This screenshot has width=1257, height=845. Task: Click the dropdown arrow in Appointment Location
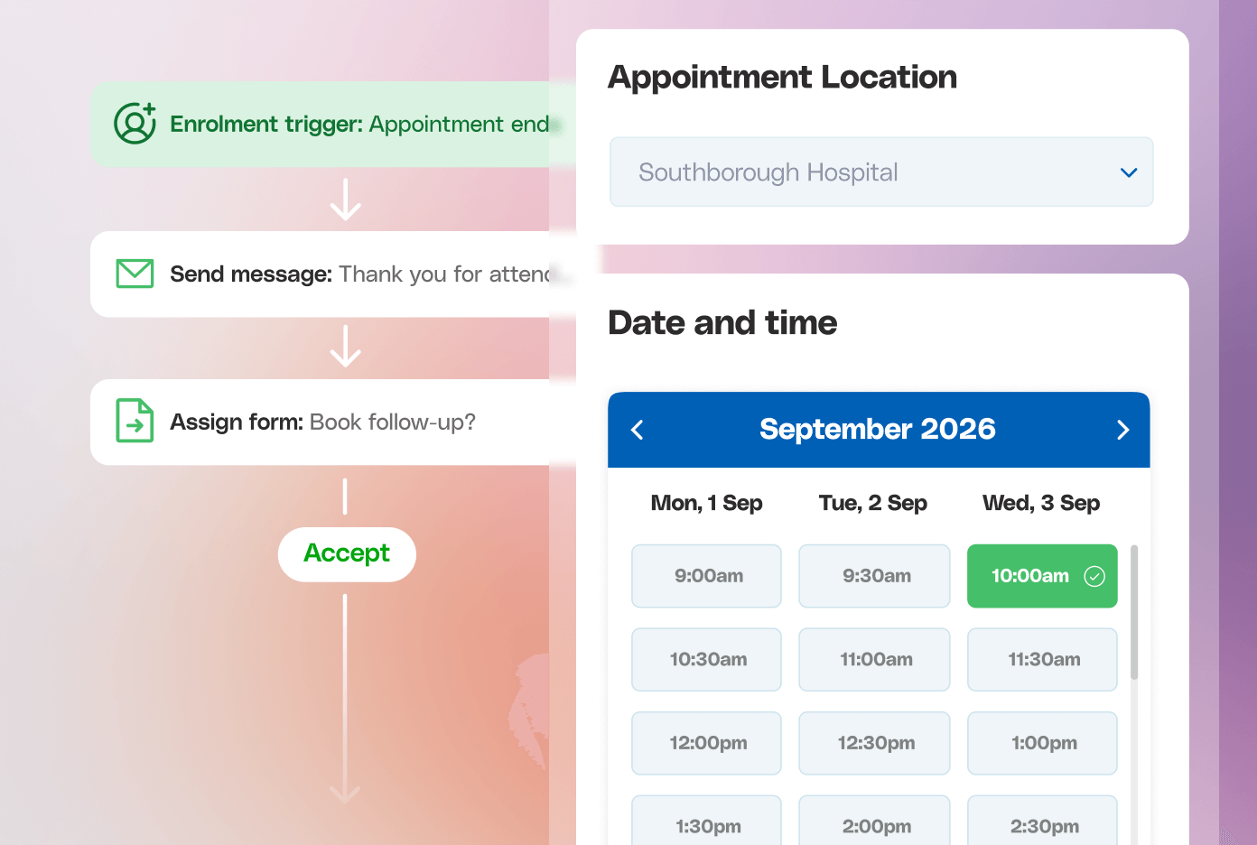pos(1129,172)
